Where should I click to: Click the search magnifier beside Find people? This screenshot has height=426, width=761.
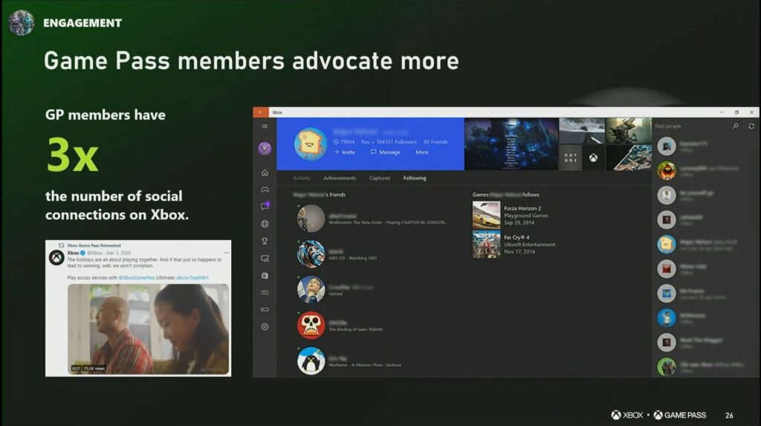[x=736, y=126]
